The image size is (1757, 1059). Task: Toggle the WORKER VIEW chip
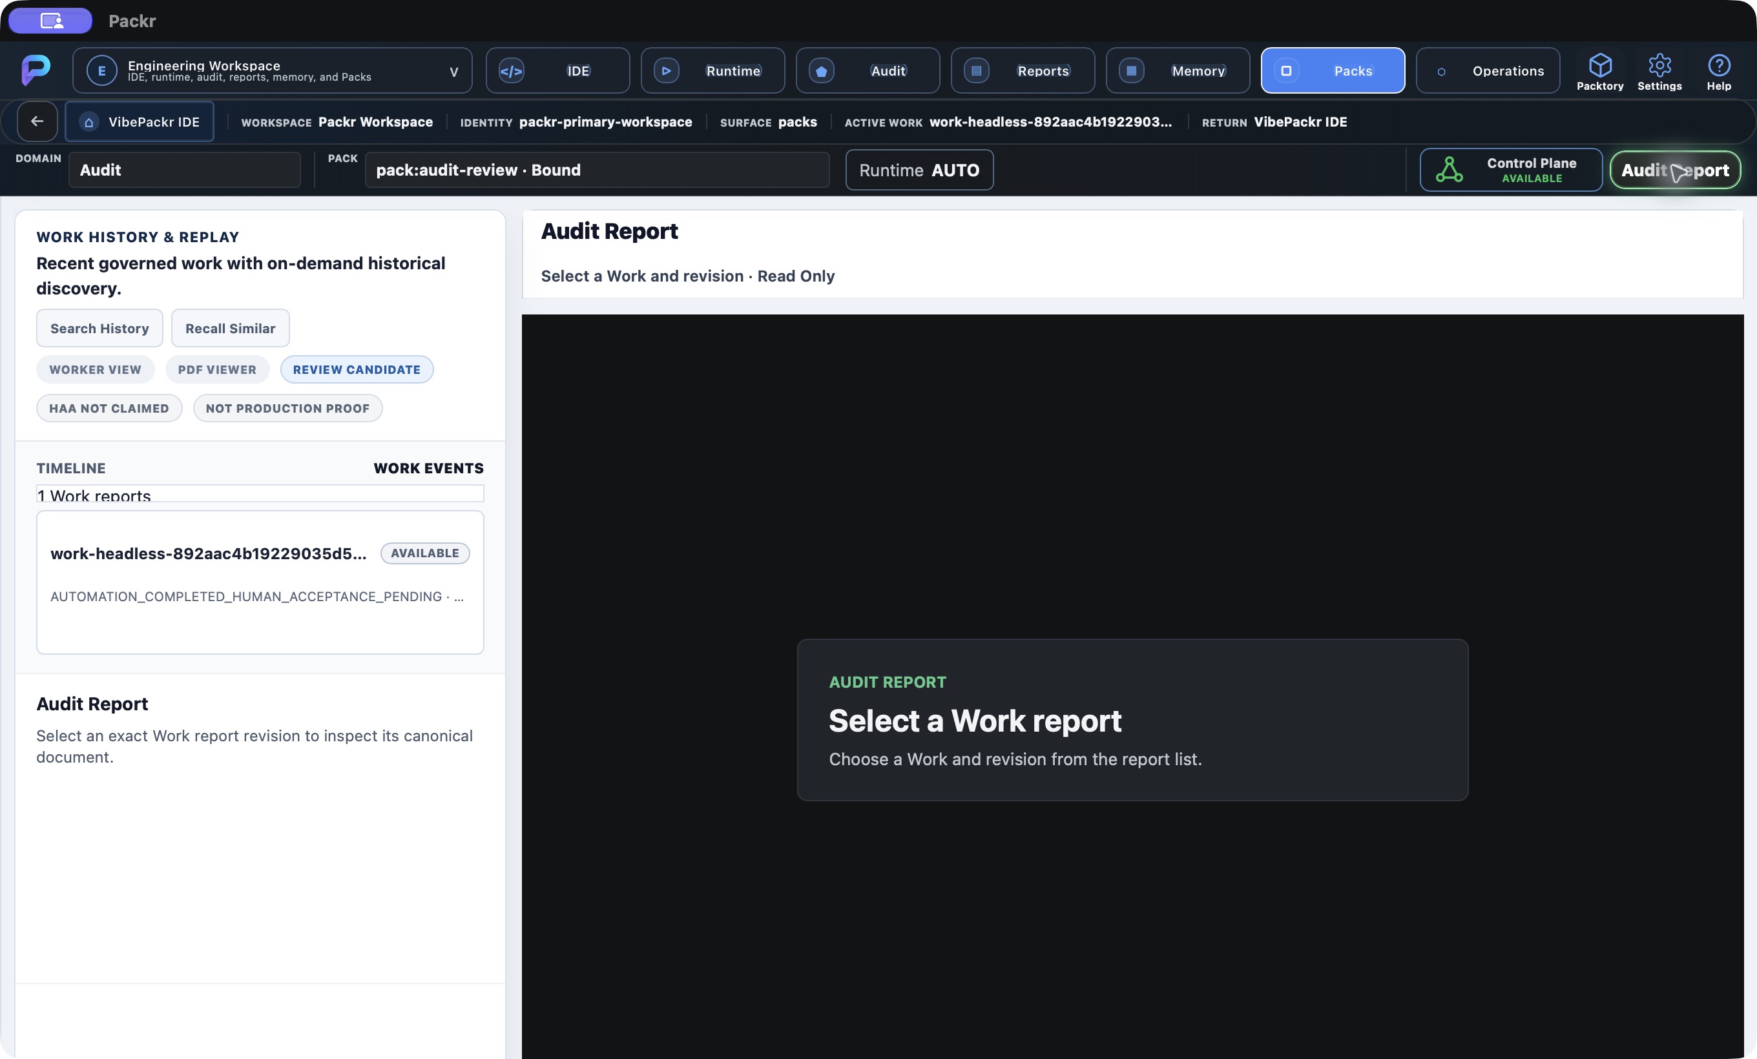[96, 369]
